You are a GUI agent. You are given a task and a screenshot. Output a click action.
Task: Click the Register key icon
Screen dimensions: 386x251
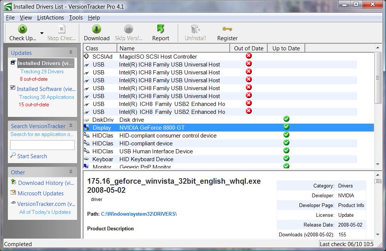[227, 29]
